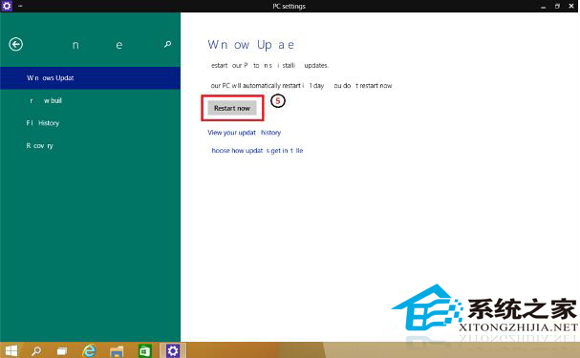
Task: Open taskbar search magnifier
Action: pos(36,350)
